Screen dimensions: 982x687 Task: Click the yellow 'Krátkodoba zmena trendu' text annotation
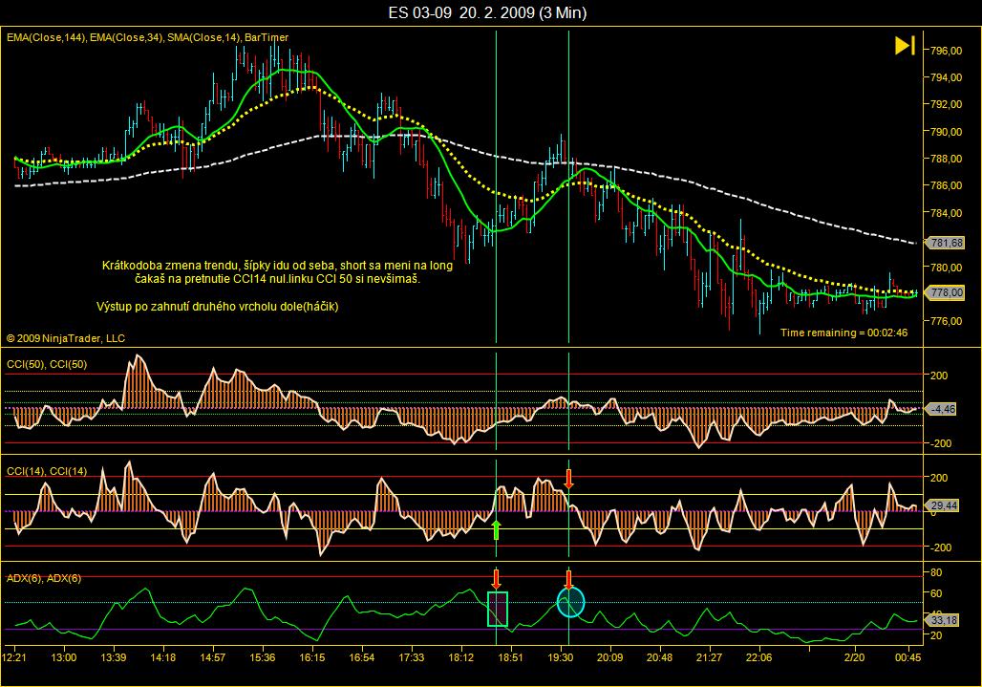(277, 273)
